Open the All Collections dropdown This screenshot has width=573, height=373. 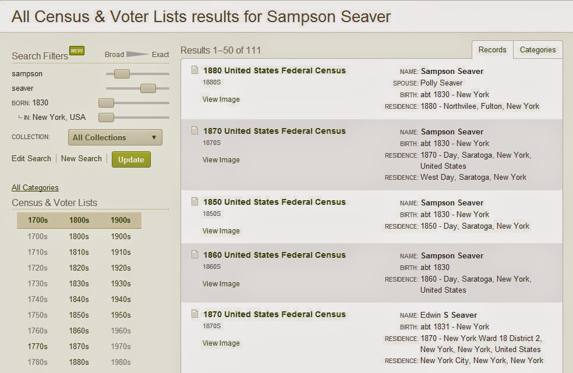point(115,137)
